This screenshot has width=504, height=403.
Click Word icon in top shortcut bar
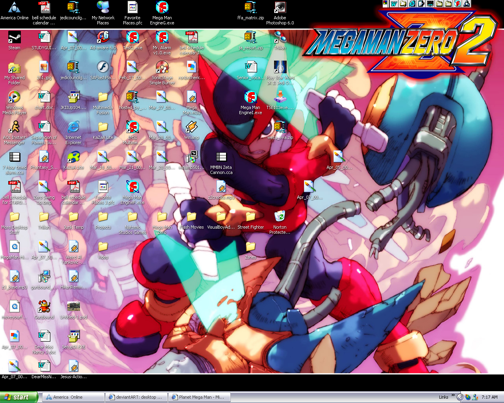click(394, 4)
